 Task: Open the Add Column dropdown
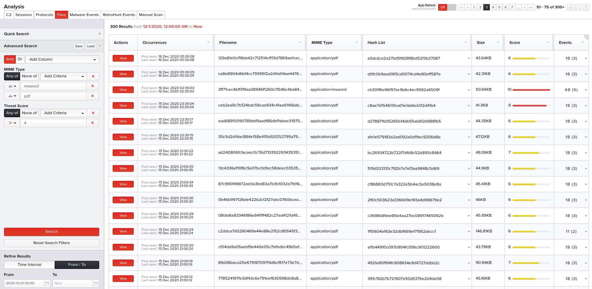click(x=62, y=59)
